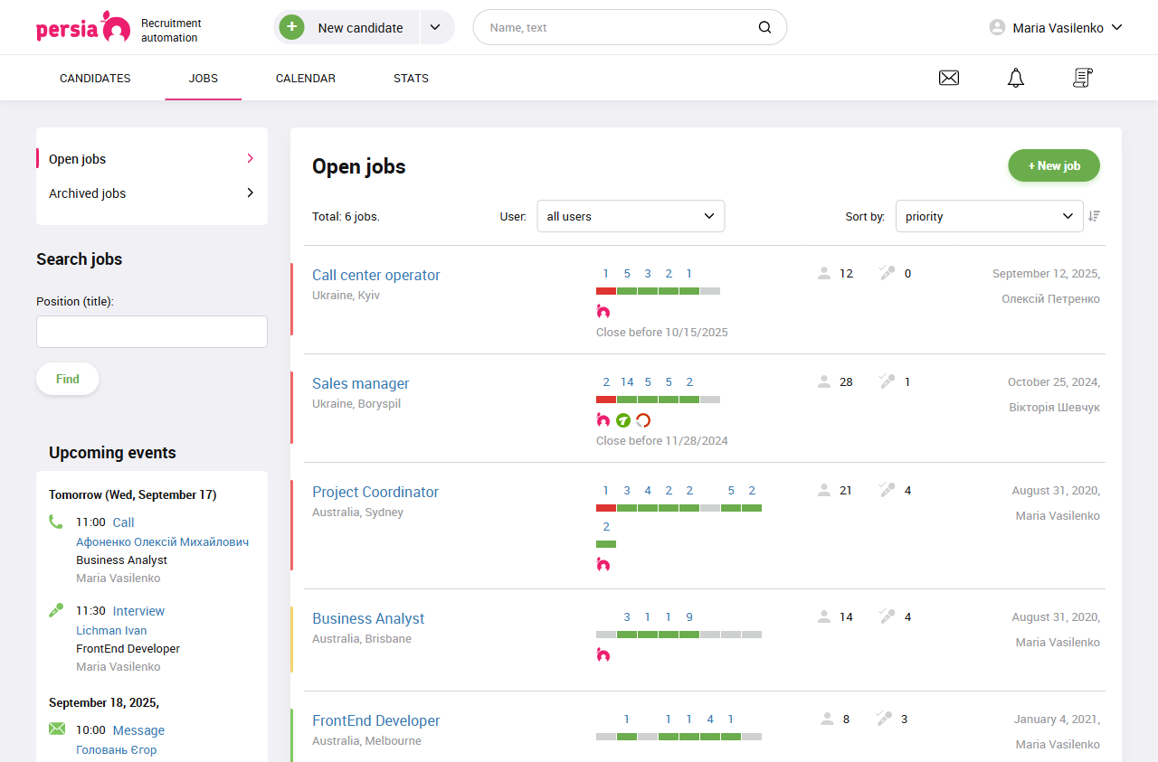The width and height of the screenshot is (1158, 762).
Task: Click the green plus New candidate icon
Action: tap(291, 27)
